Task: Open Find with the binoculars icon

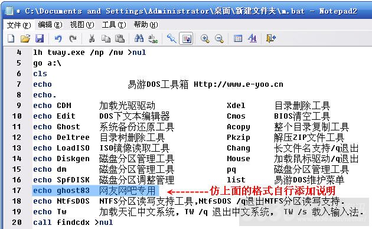Action: 139,38
